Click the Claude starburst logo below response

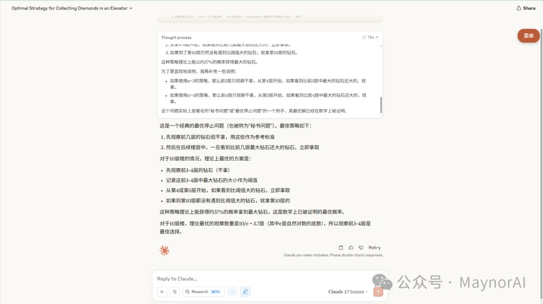tap(164, 250)
